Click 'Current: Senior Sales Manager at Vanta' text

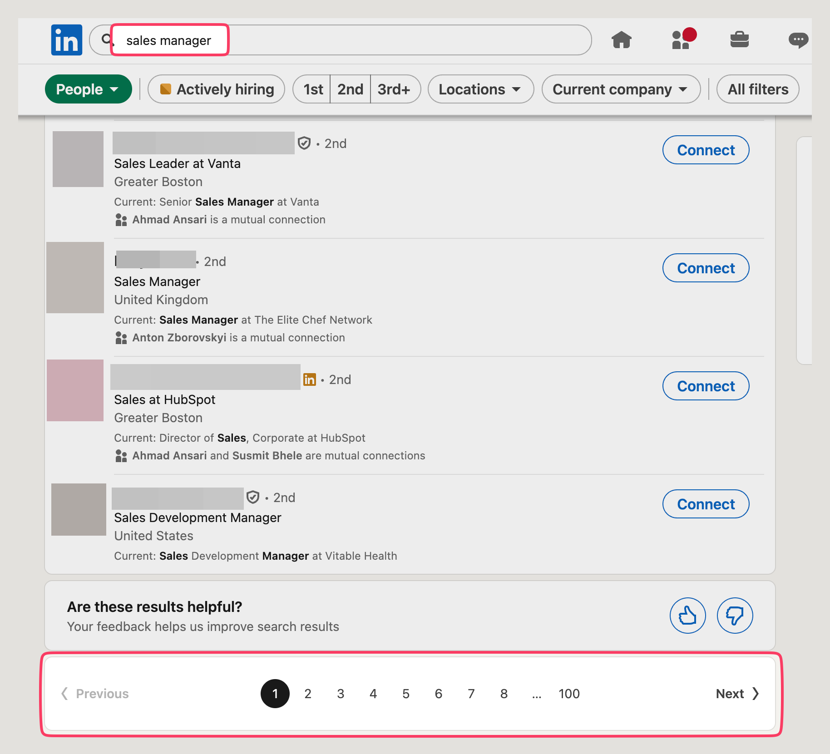tap(217, 202)
